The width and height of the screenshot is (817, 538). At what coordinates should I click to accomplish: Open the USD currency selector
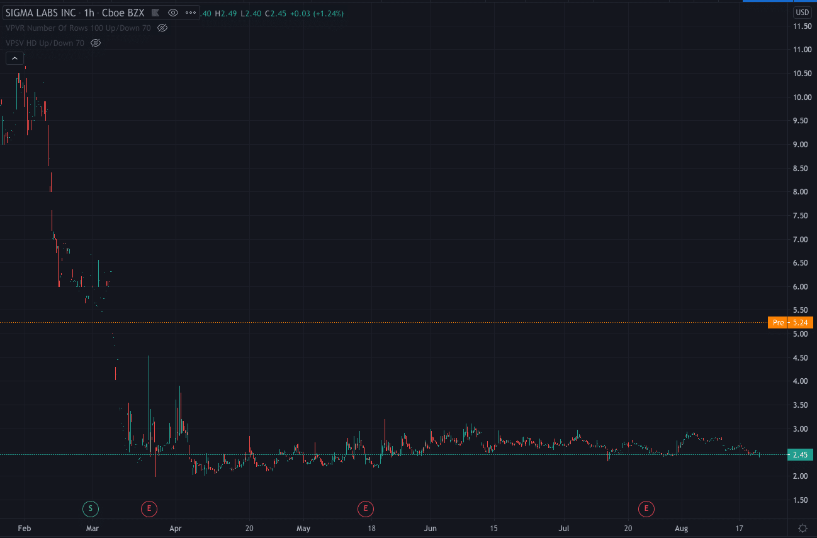coord(802,12)
